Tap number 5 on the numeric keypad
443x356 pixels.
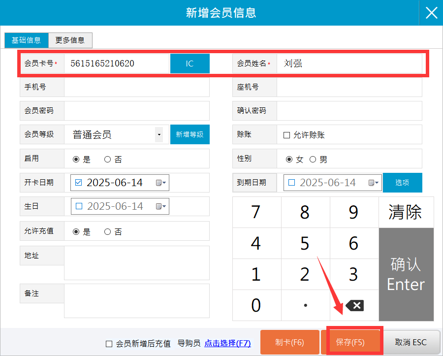tap(305, 243)
